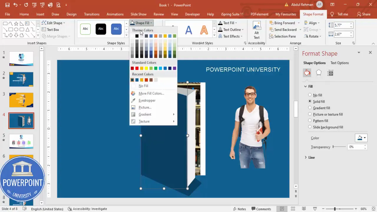Select Slide background fill option

tap(310, 127)
